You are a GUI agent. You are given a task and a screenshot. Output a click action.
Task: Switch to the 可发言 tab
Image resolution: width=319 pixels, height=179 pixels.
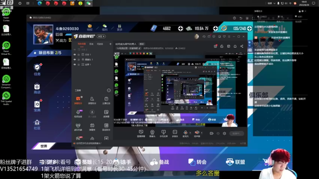100,44
